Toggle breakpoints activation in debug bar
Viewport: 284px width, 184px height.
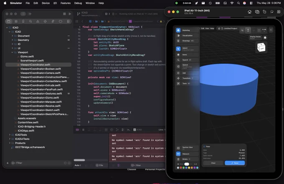click(x=78, y=129)
